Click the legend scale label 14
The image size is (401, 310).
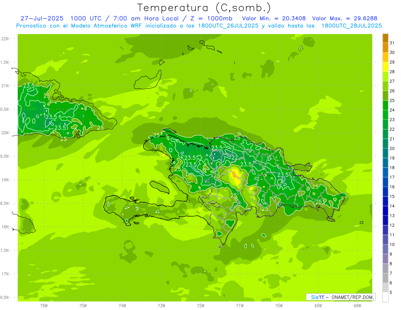point(392,206)
